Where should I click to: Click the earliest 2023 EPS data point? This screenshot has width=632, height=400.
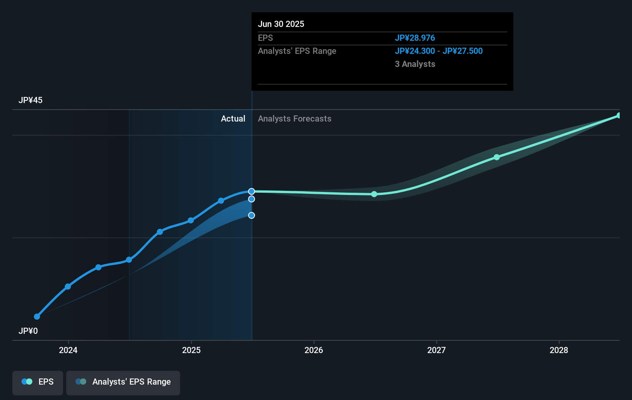pyautogui.click(x=37, y=316)
